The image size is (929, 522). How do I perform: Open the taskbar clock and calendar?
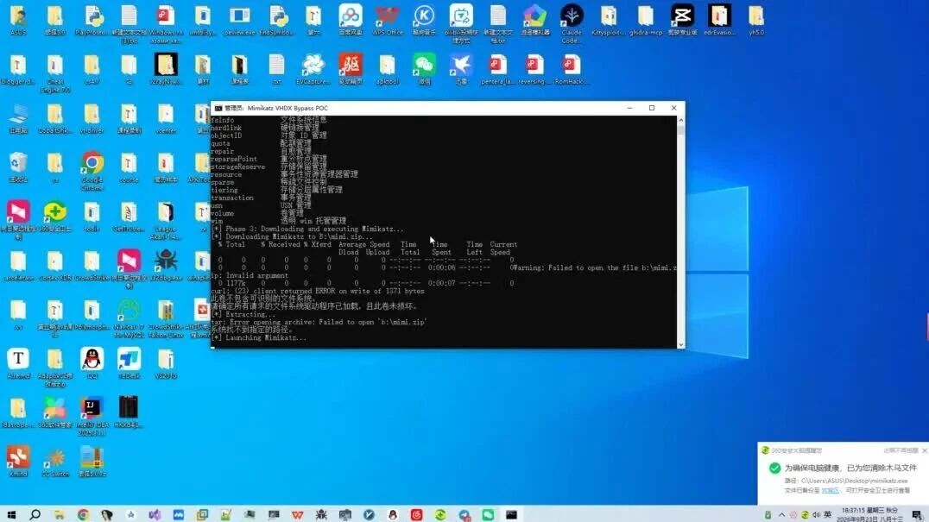[x=869, y=514]
